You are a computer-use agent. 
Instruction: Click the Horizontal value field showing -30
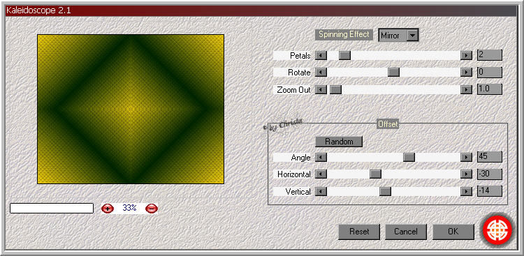coord(490,174)
